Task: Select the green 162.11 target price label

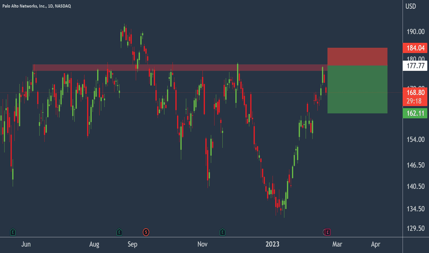Action: (415, 113)
